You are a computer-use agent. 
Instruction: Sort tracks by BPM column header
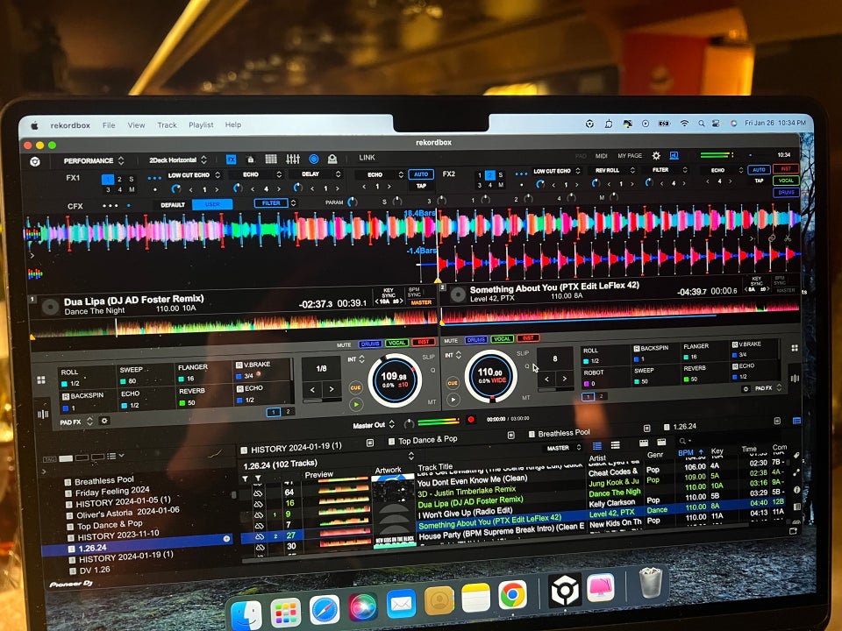(690, 453)
